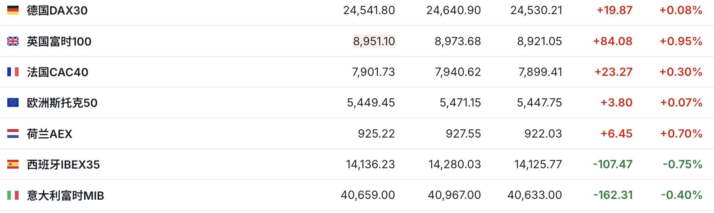Click the UK flag icon

tap(13, 41)
